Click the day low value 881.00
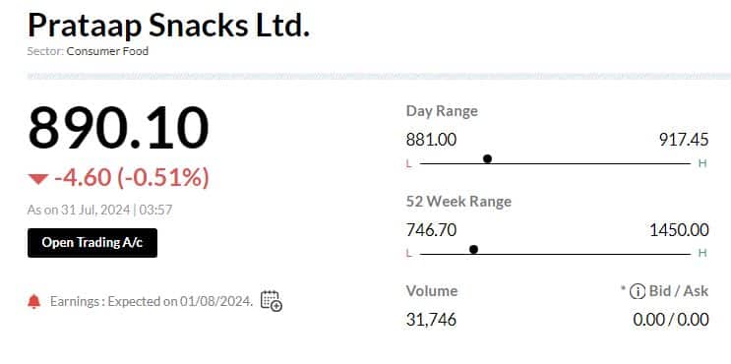This screenshot has width=731, height=364. point(431,140)
